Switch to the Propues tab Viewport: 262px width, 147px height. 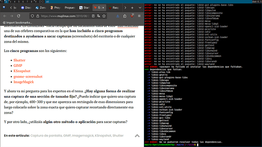pos(70,8)
